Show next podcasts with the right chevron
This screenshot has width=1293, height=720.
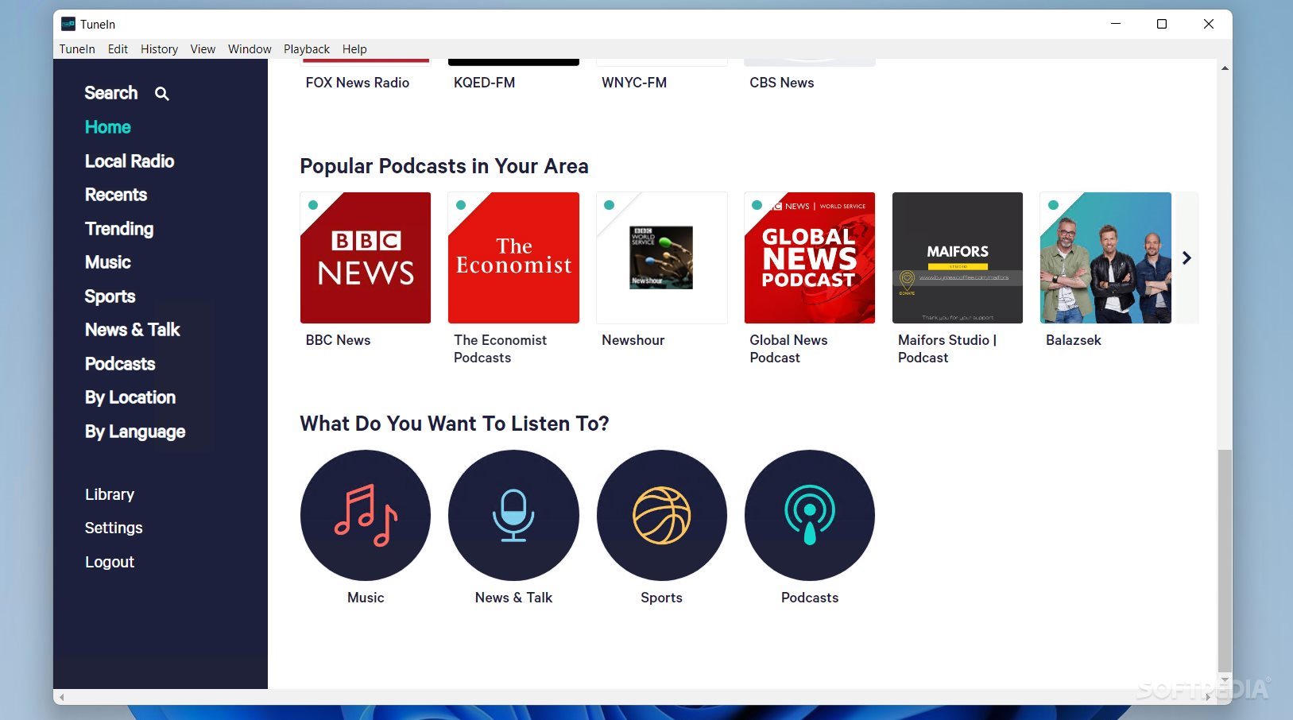tap(1187, 257)
